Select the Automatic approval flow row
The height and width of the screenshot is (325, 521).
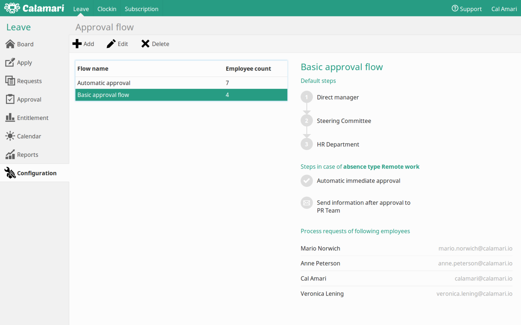[x=181, y=83]
